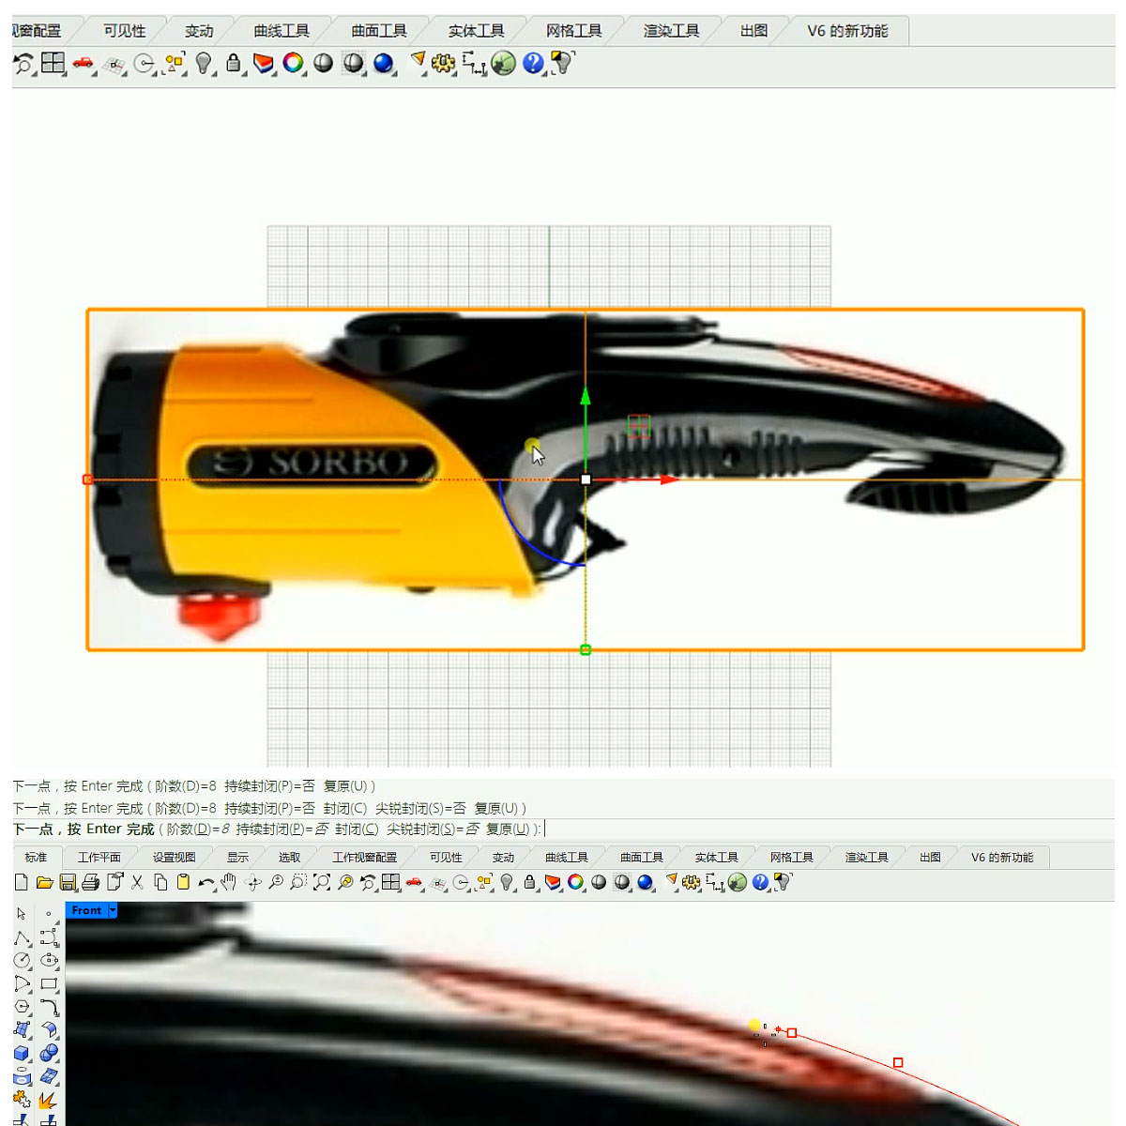The image size is (1126, 1126).
Task: Click the Help icon in the upper toolbar
Action: click(533, 63)
